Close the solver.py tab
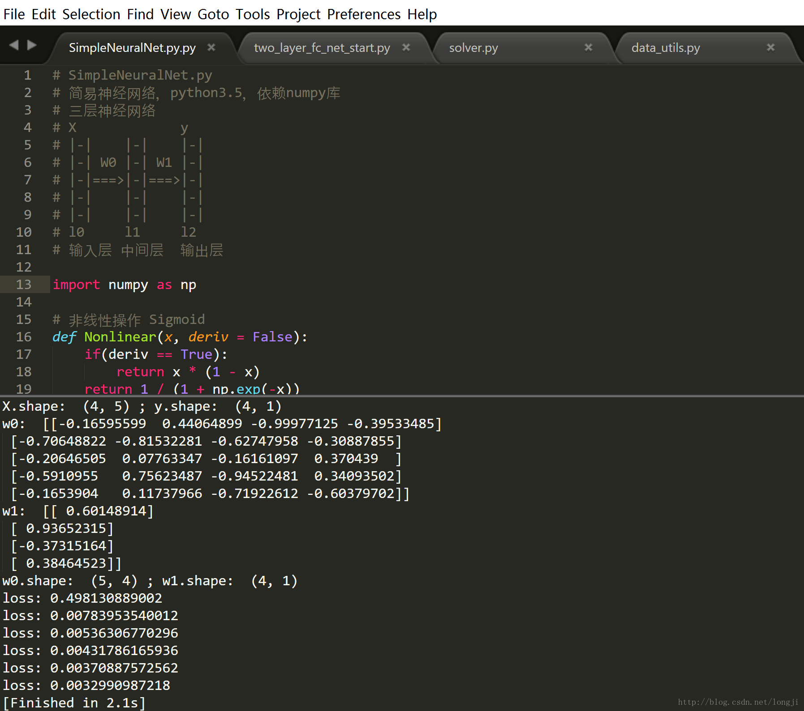 (589, 47)
